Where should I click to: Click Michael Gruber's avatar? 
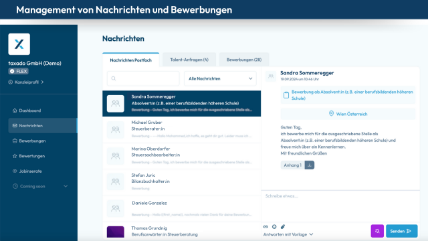coord(116,129)
